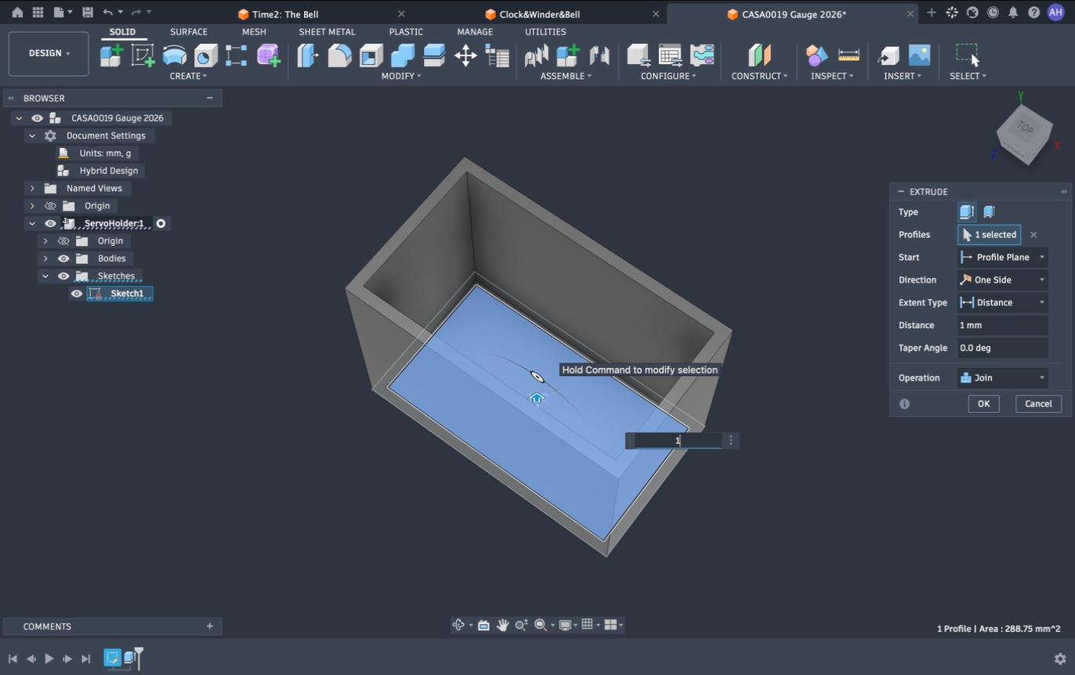Open the DESIGN workspace dropdown

(x=49, y=53)
